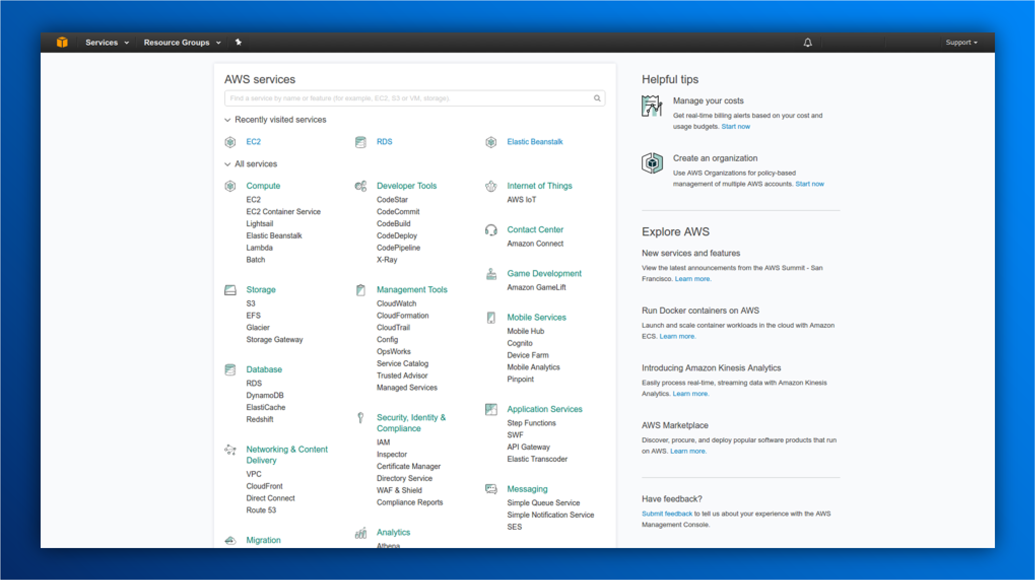Viewport: 1035px width, 580px height.
Task: Open the Resource Groups dropdown
Action: coord(182,43)
